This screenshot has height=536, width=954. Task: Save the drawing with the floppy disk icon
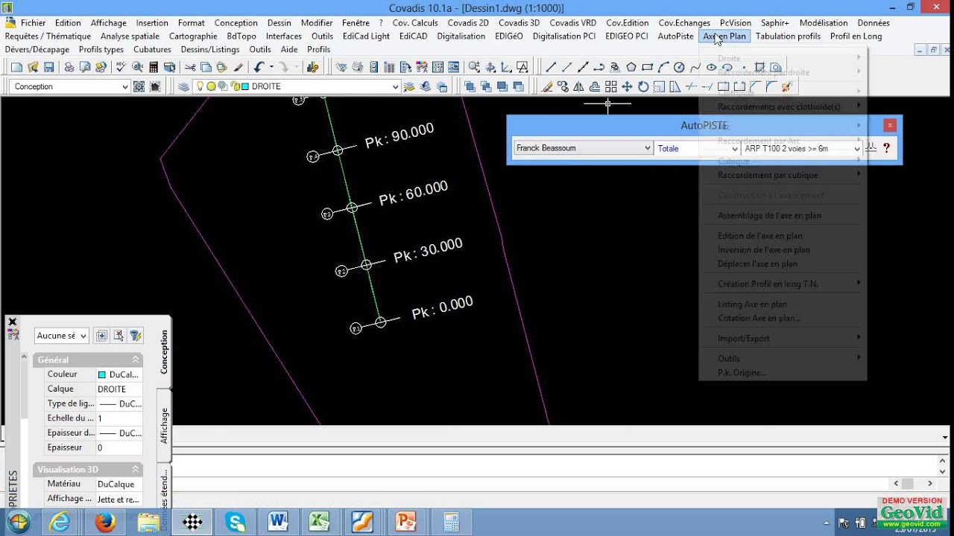(x=48, y=67)
